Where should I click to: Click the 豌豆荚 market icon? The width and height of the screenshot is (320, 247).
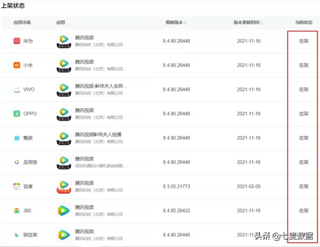coord(17,235)
